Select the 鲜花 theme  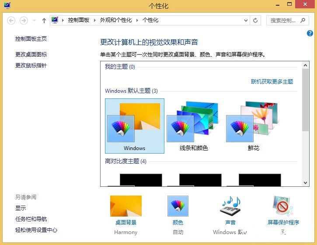tap(253, 126)
